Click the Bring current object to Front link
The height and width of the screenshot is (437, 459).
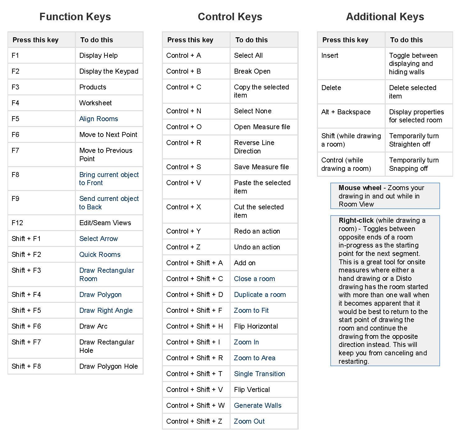109,179
